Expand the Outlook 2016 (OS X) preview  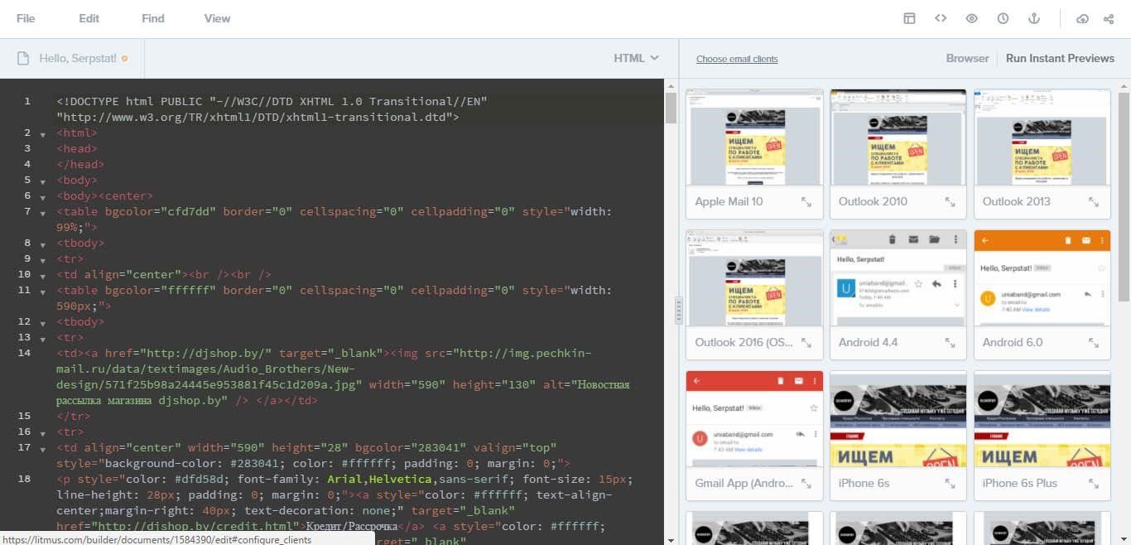tap(806, 342)
